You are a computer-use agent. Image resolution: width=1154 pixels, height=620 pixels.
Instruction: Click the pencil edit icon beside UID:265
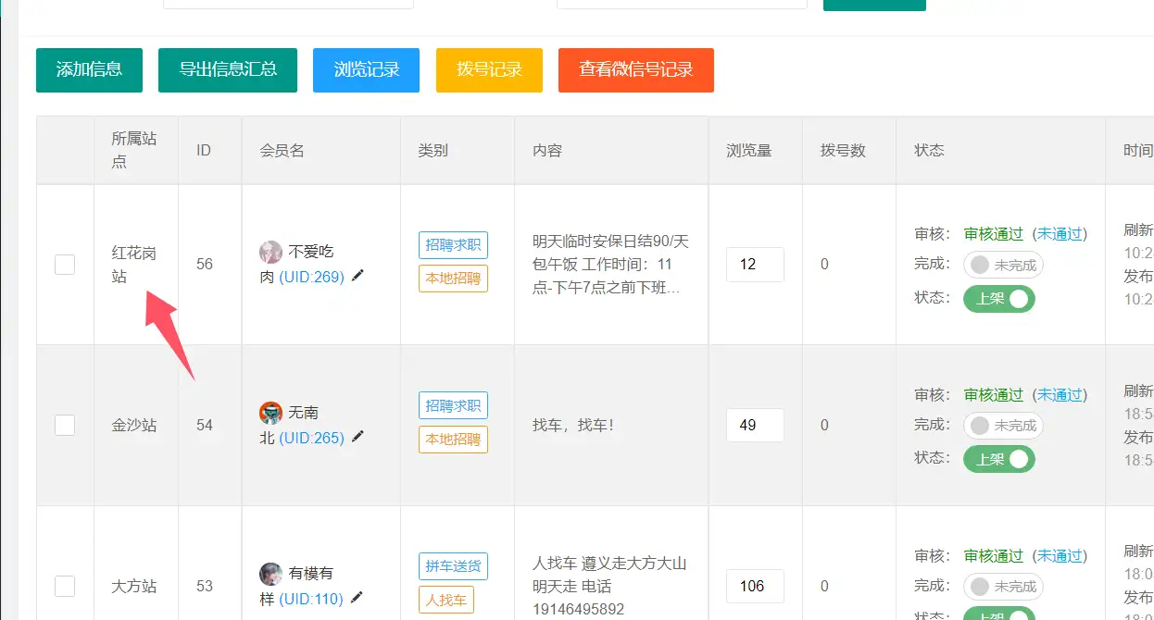357,437
